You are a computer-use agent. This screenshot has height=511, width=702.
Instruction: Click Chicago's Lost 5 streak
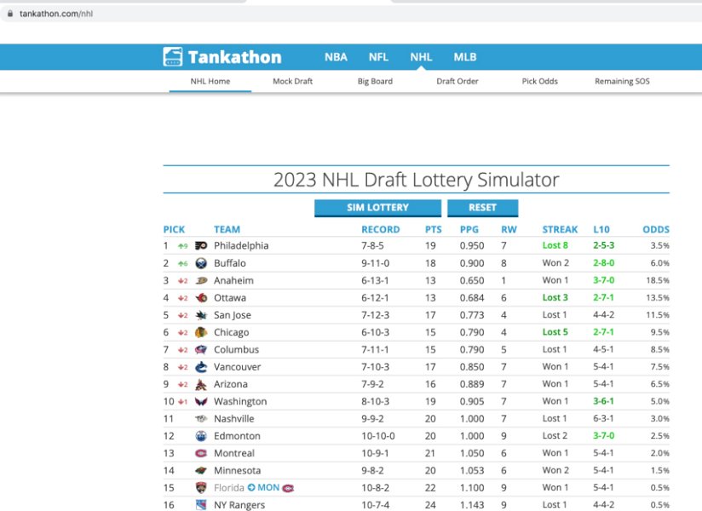coord(555,332)
